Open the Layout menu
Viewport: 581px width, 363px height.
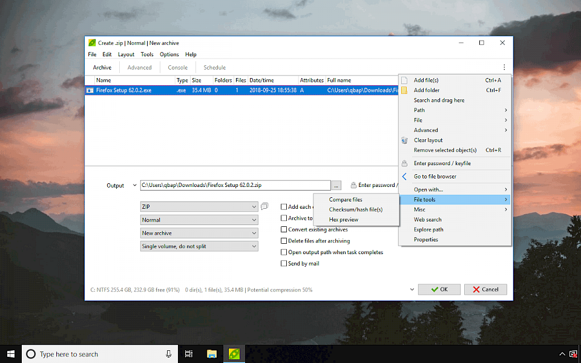coord(126,54)
